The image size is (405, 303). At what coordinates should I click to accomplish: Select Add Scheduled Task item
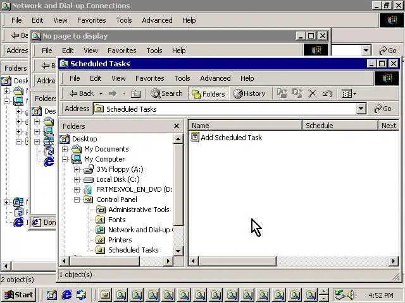pyautogui.click(x=227, y=138)
